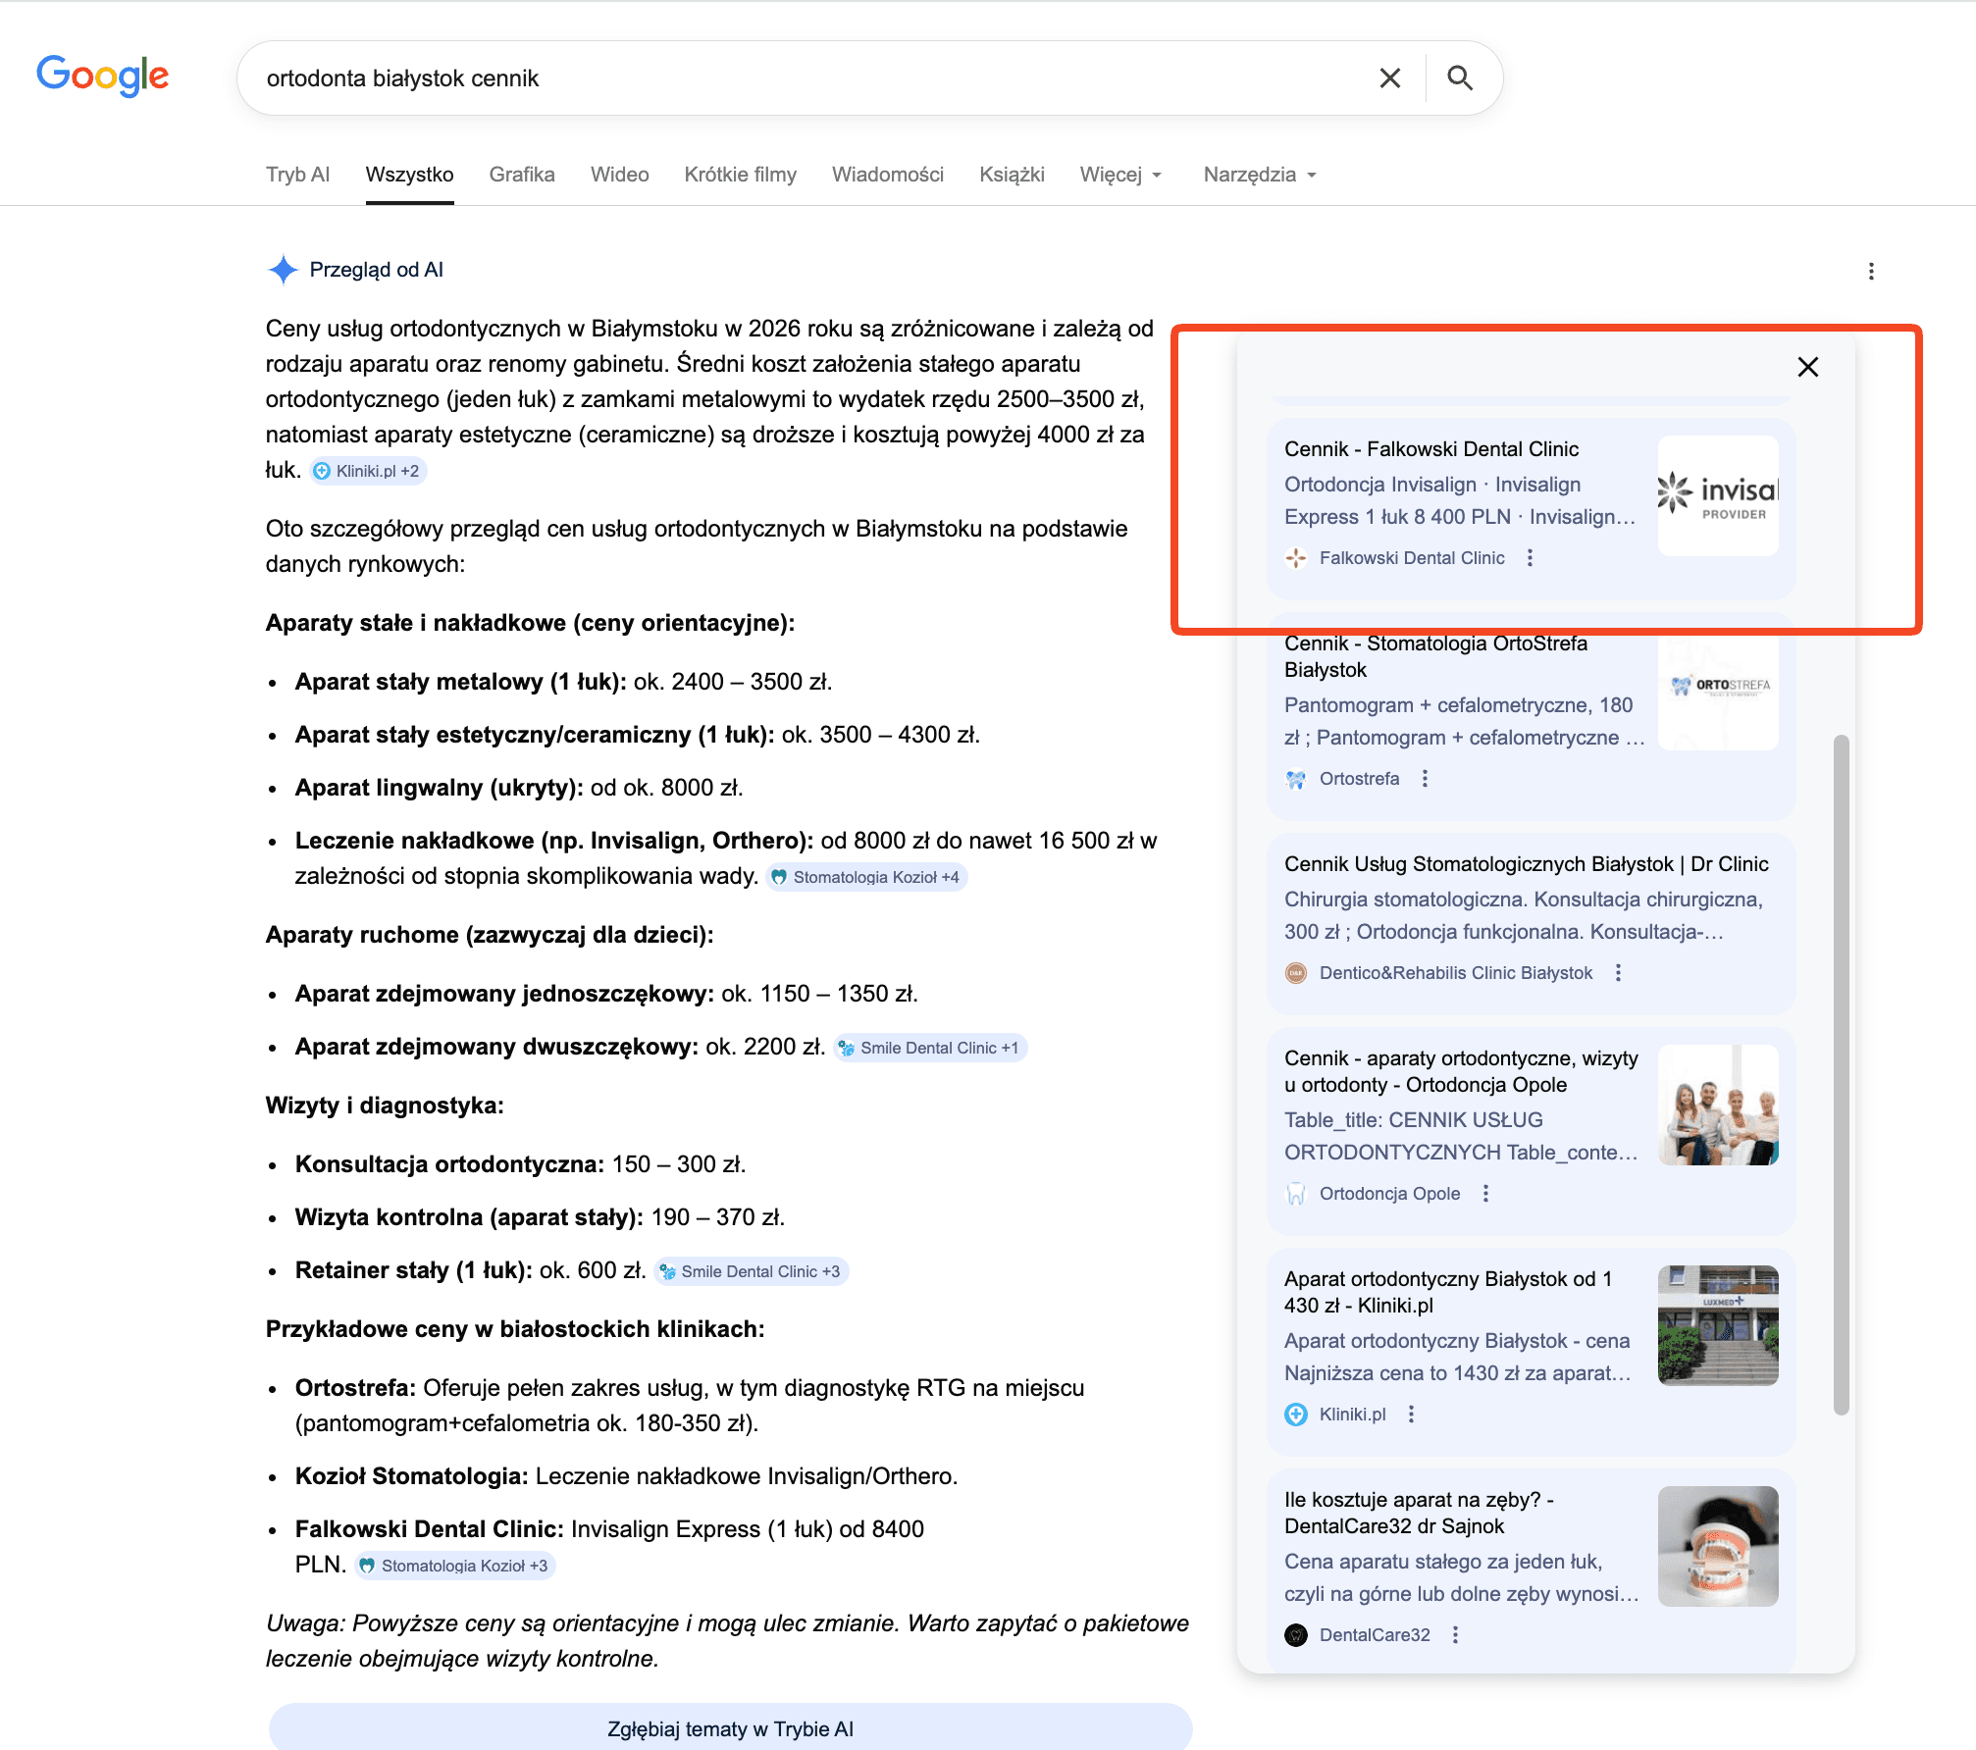Close the sources side panel

(x=1807, y=367)
